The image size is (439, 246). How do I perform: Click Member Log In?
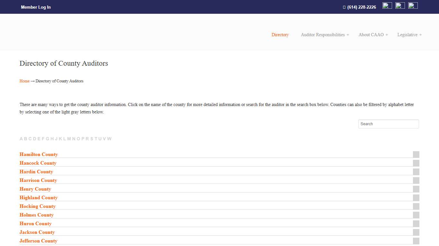tap(36, 7)
